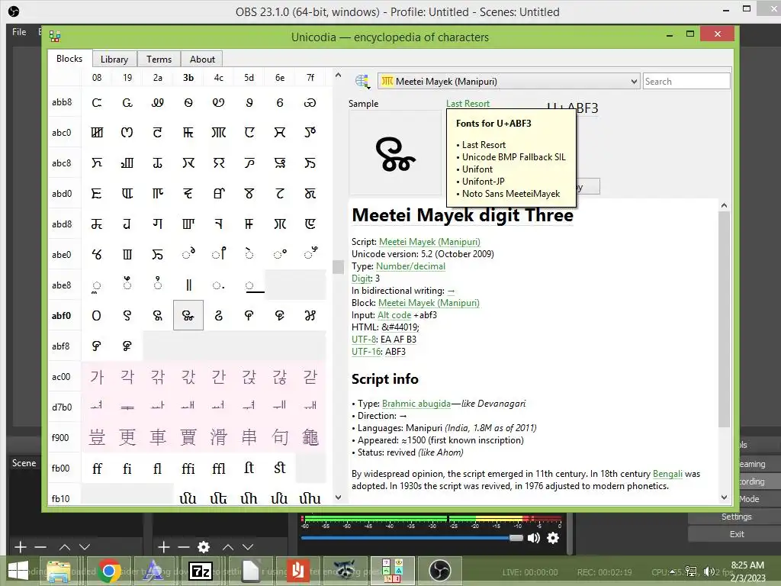The width and height of the screenshot is (781, 586).
Task: Open the File menu in OBS
Action: [19, 32]
